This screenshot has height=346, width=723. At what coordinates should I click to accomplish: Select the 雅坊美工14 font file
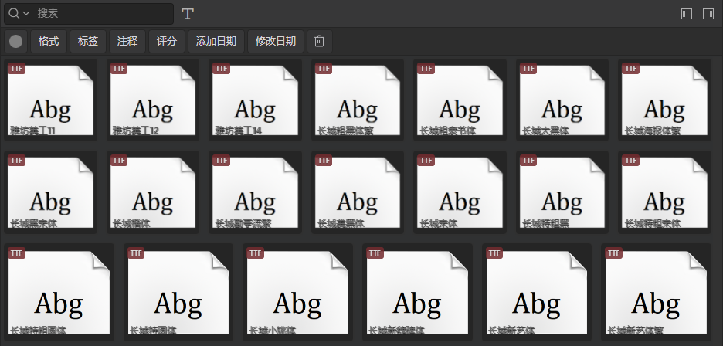255,100
